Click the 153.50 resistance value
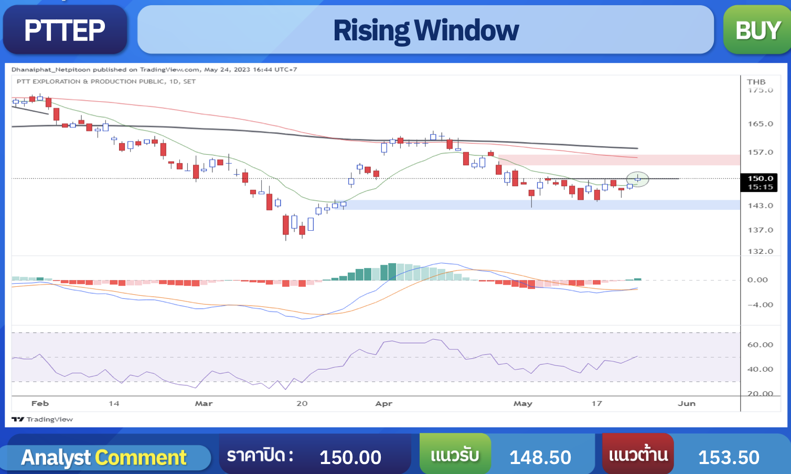This screenshot has width=791, height=474. (x=729, y=457)
